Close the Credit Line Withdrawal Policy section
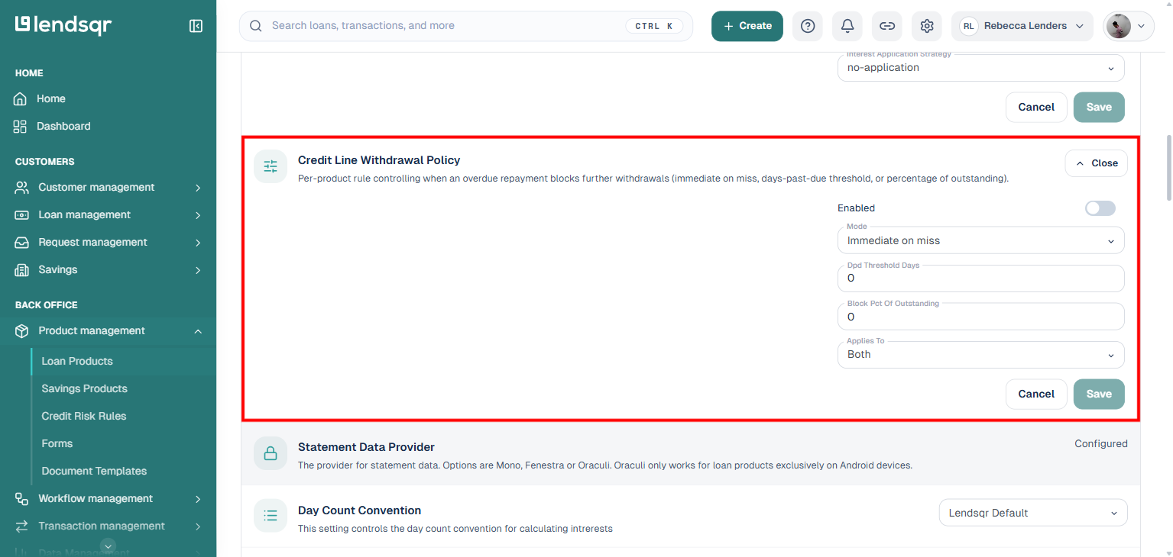1173x557 pixels. tap(1097, 163)
